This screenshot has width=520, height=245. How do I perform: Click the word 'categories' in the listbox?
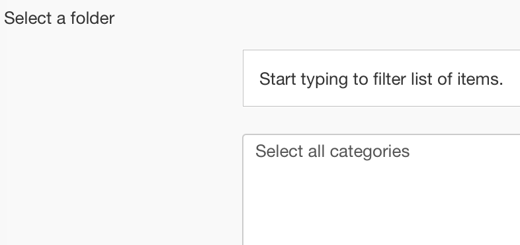pyautogui.click(x=370, y=152)
